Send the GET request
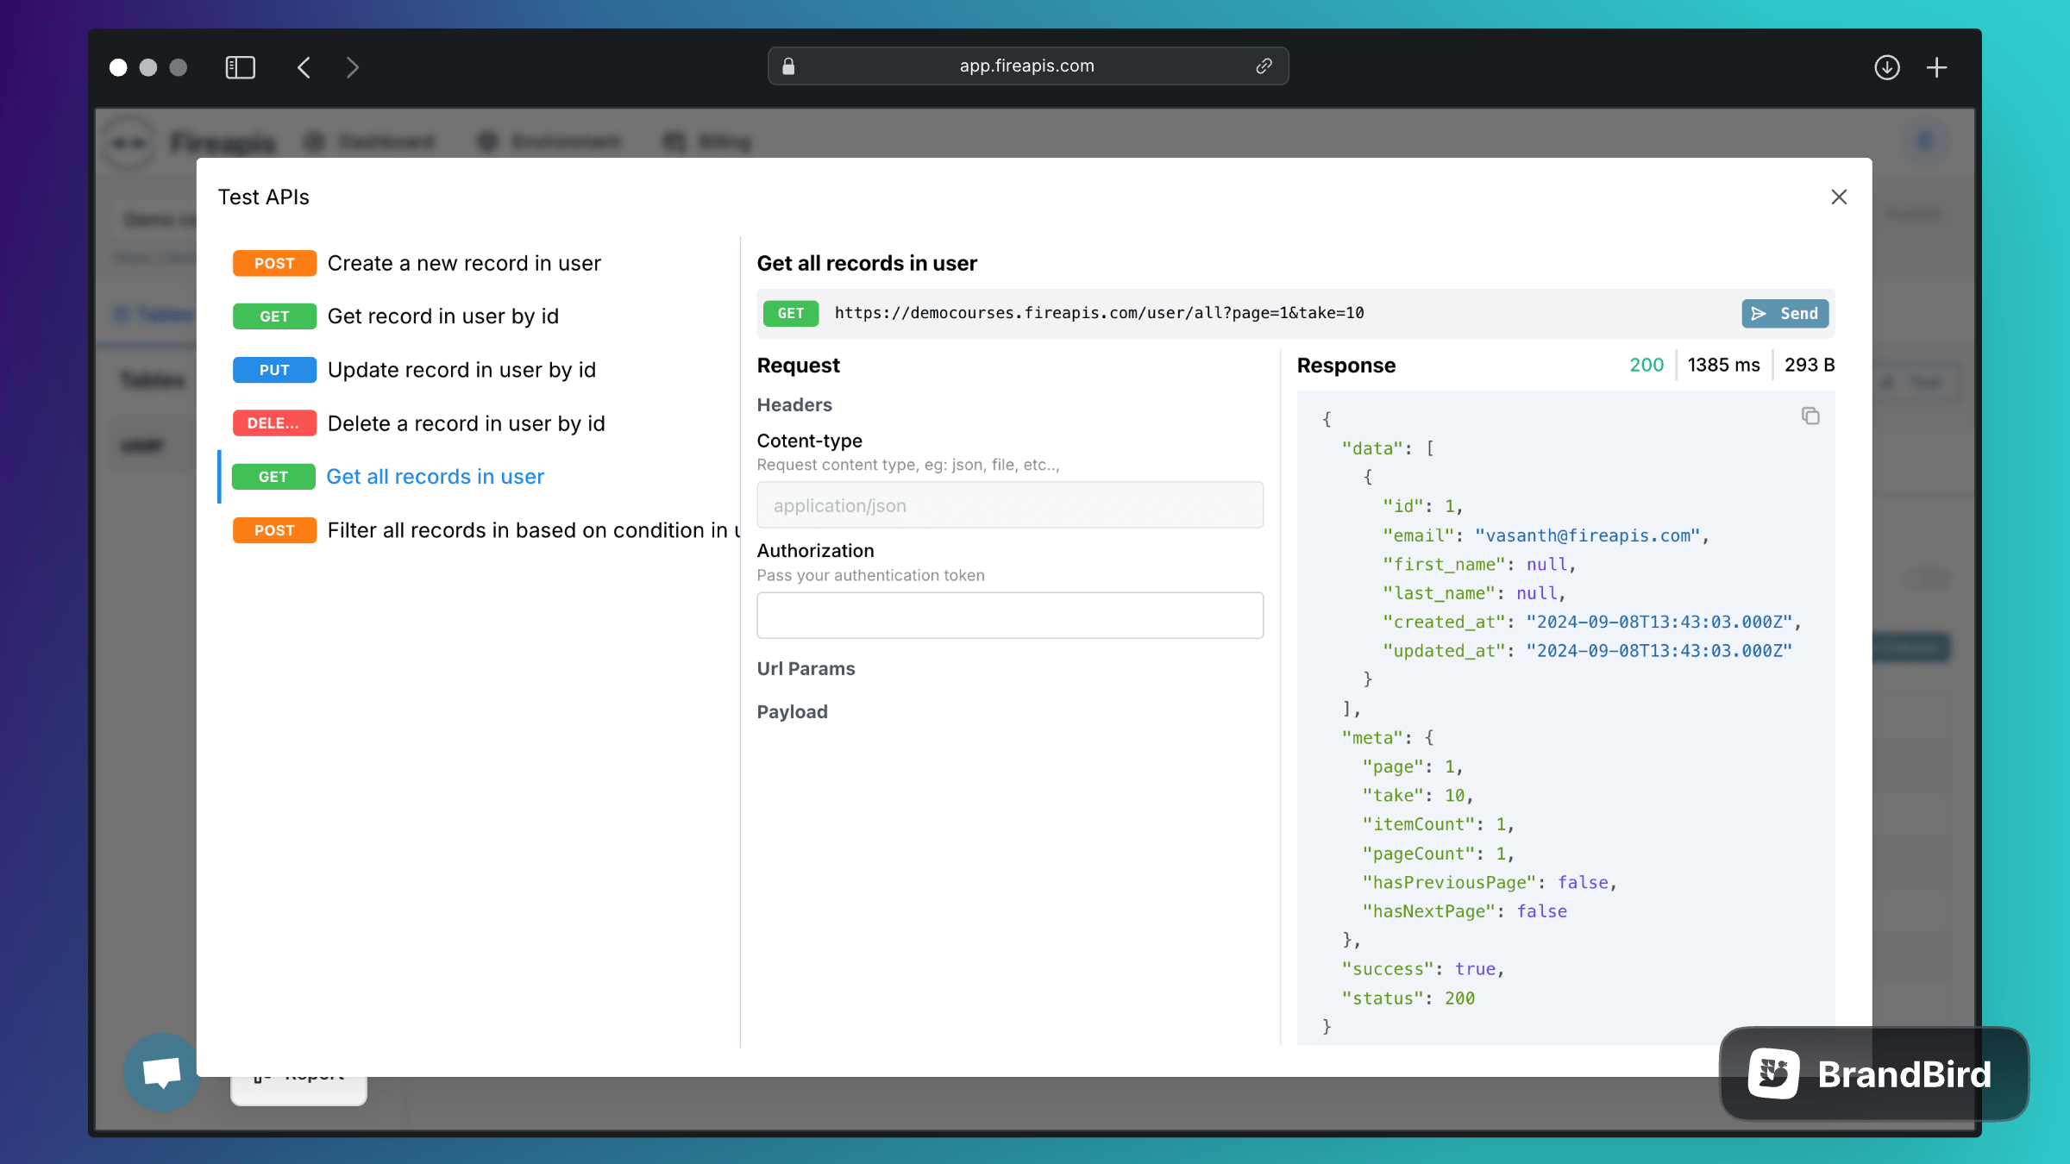 click(x=1785, y=314)
